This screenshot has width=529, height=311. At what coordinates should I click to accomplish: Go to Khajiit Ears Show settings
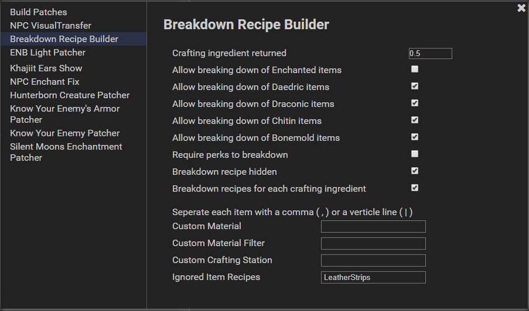46,68
